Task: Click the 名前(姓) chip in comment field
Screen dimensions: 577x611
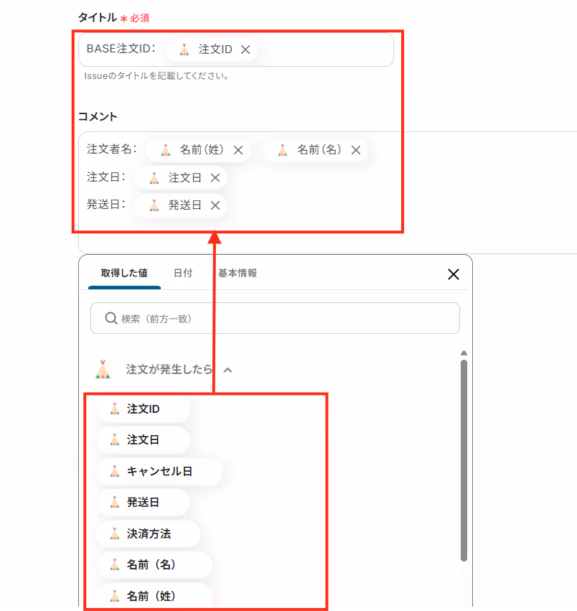Action: 198,150
